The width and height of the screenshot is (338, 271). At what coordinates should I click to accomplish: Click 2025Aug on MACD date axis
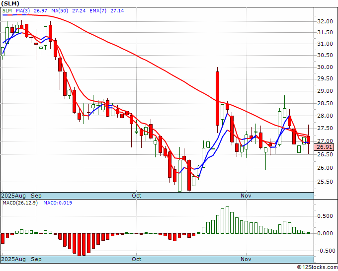[x=13, y=259]
